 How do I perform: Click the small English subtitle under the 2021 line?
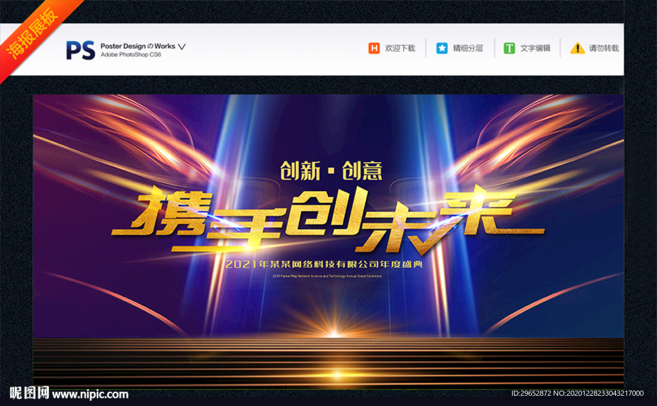[327, 276]
